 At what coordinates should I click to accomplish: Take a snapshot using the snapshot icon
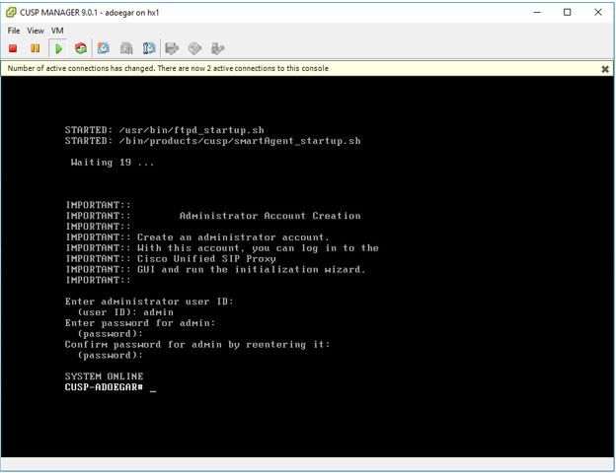pyautogui.click(x=104, y=48)
